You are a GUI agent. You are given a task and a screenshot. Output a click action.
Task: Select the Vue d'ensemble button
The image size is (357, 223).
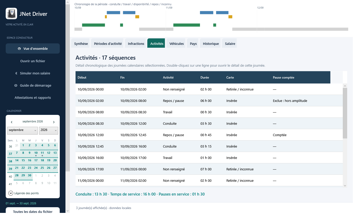33,48
